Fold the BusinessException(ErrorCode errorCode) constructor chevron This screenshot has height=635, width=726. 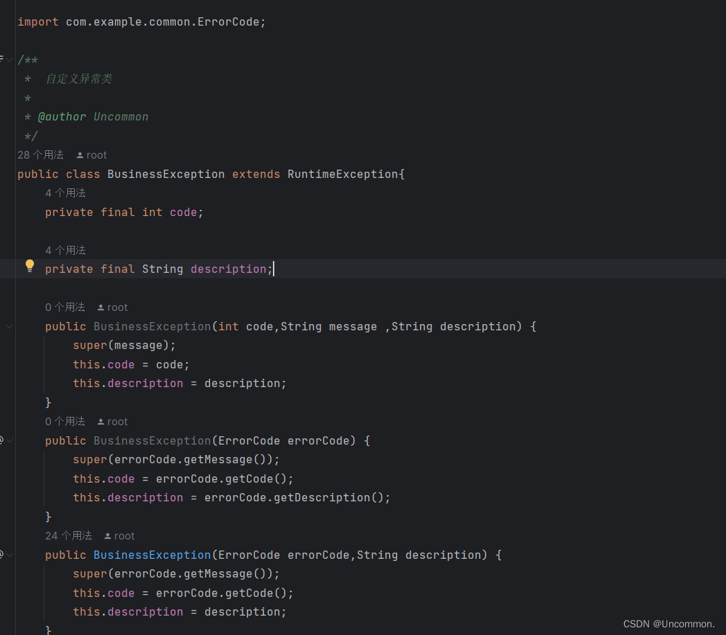coord(9,440)
